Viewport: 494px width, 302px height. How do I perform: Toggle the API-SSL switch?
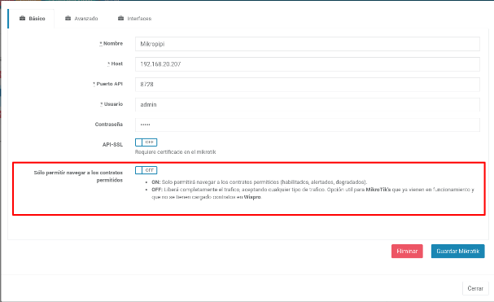(x=146, y=142)
